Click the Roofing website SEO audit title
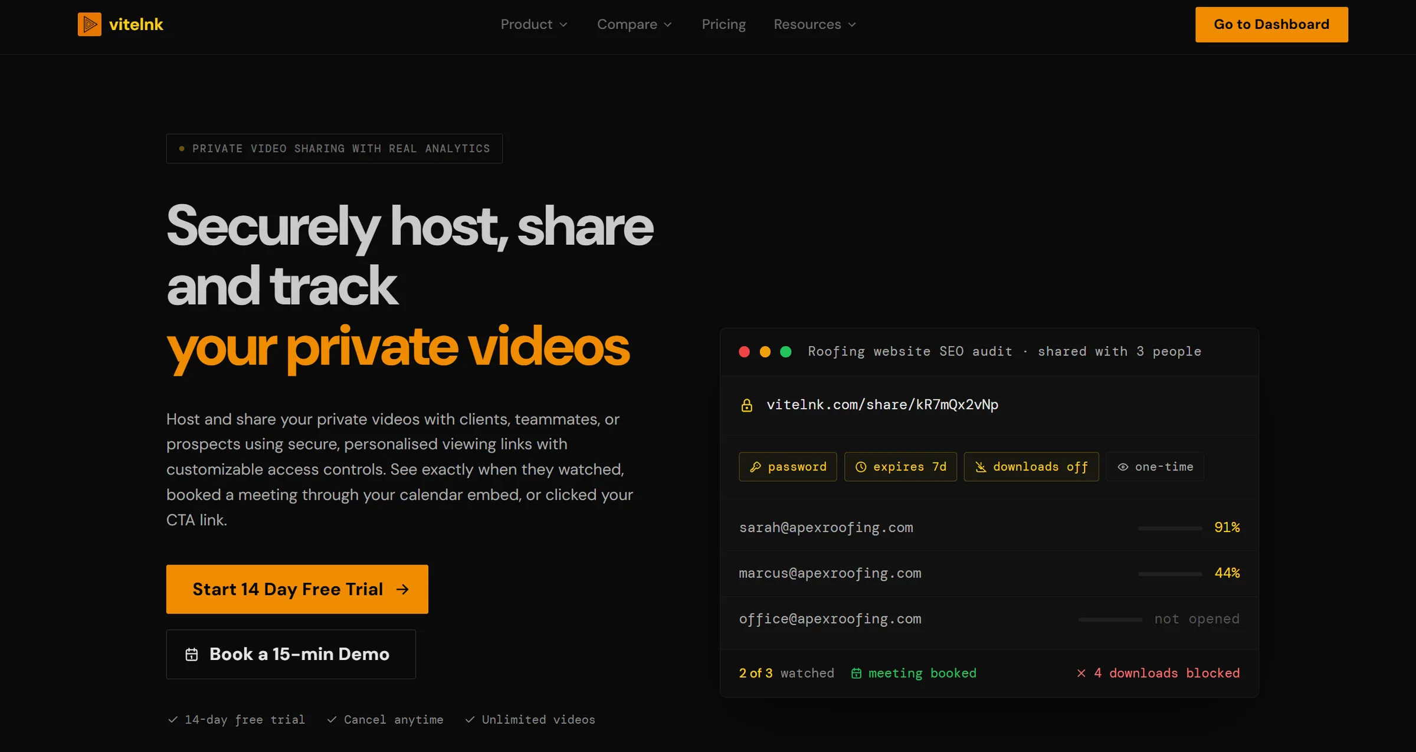Viewport: 1416px width, 752px height. tap(910, 352)
